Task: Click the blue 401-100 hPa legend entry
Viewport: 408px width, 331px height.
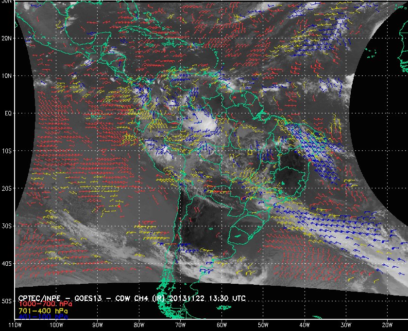Action: [43, 317]
